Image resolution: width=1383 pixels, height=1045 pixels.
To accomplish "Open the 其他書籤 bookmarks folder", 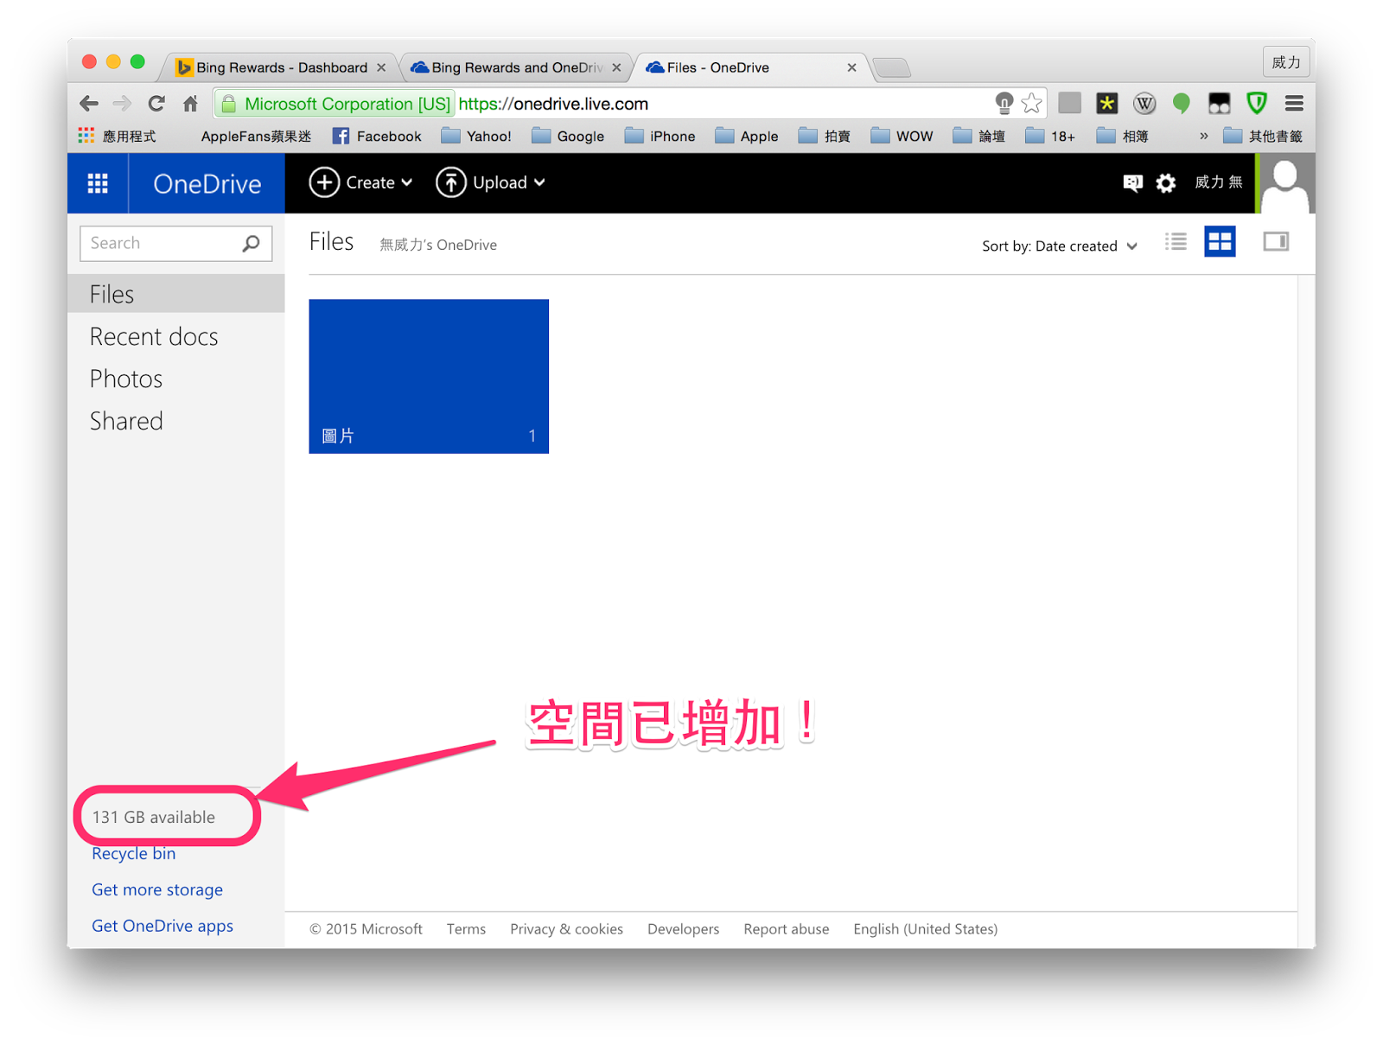I will pyautogui.click(x=1263, y=136).
